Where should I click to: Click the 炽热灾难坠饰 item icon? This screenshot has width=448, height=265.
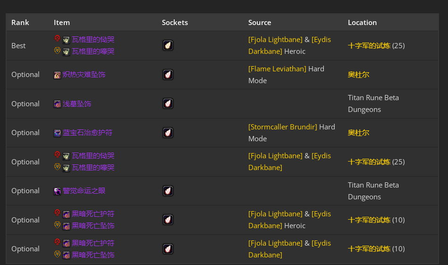coord(57,75)
